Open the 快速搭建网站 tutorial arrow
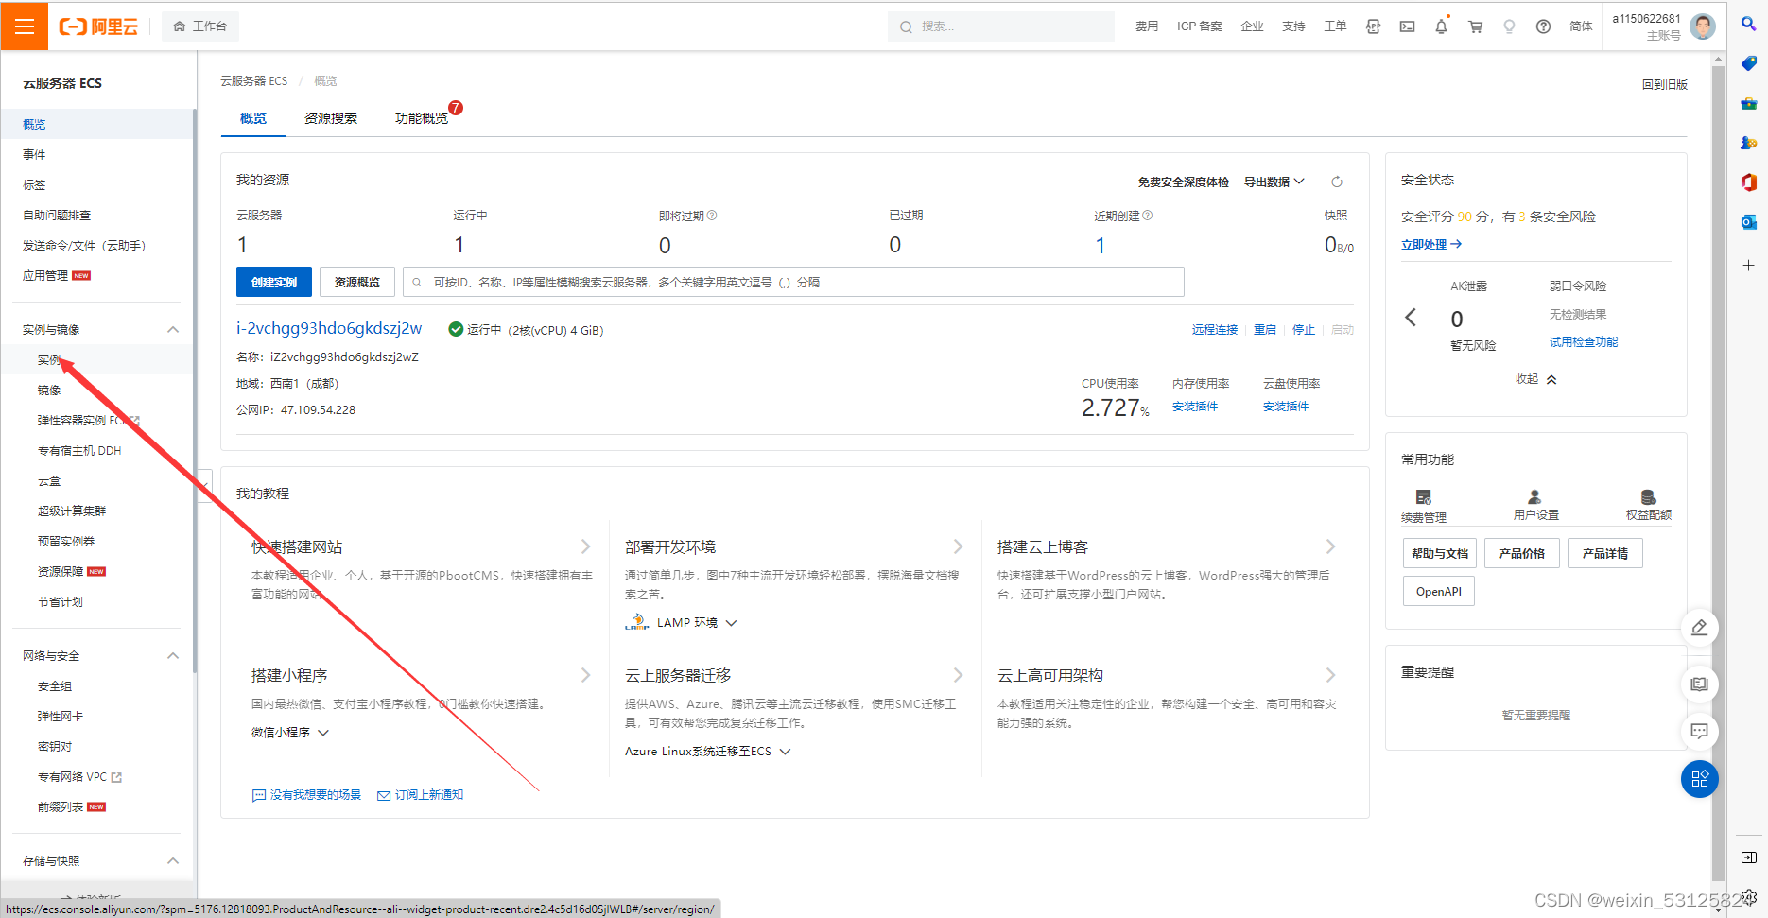The image size is (1768, 918). coord(585,546)
